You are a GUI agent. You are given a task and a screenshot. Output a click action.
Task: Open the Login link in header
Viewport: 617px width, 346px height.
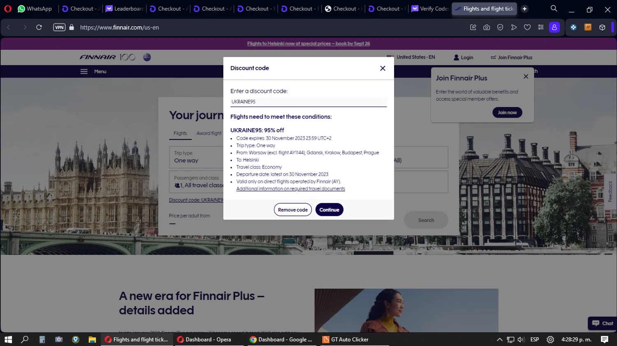tap(464, 57)
